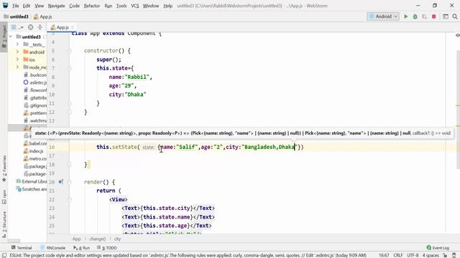The width and height of the screenshot is (460, 258).
Task: Open the Terminal tool window
Action: coord(22,248)
